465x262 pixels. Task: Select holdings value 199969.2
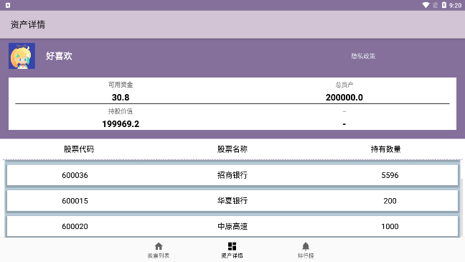(121, 123)
